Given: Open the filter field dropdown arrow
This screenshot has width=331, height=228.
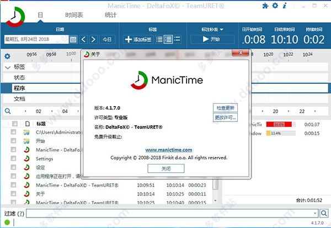Looking at the screenshot, I should pyautogui.click(x=315, y=214).
